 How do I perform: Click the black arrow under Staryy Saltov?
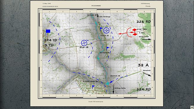tap(147, 39)
